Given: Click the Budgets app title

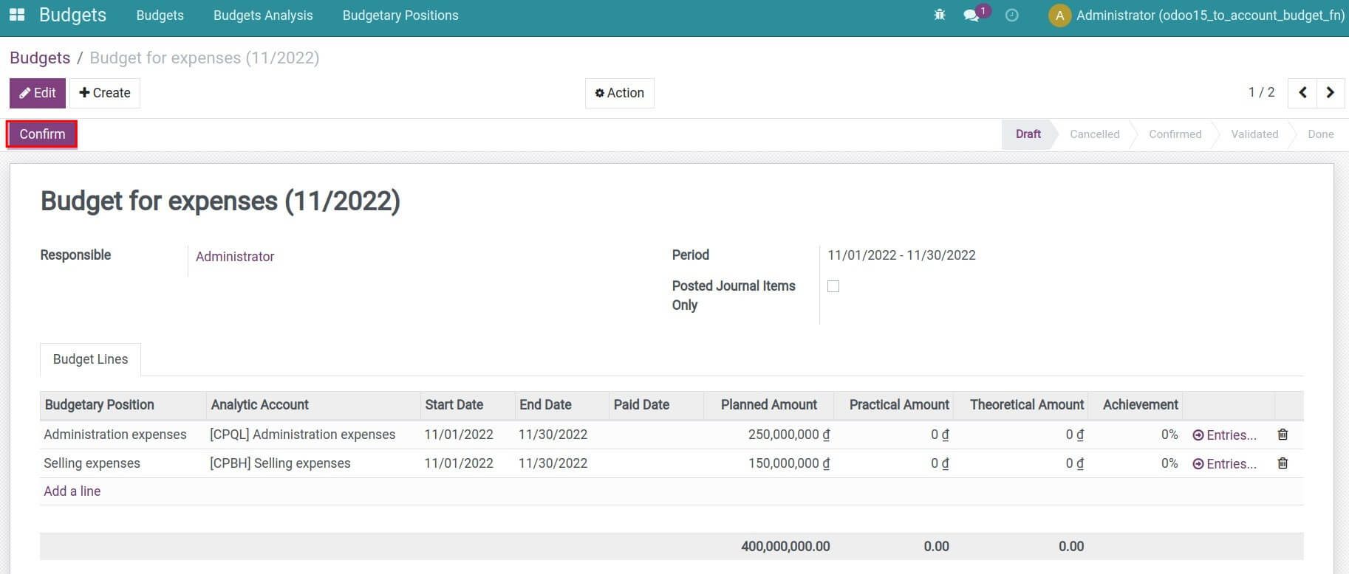Looking at the screenshot, I should pos(72,15).
